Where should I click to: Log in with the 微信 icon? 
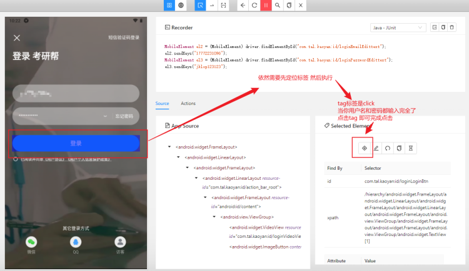click(31, 242)
